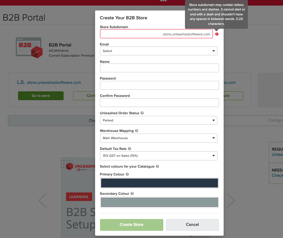The height and width of the screenshot is (238, 283).
Task: Click the Current Subscription: Premium text
Action: point(71,56)
